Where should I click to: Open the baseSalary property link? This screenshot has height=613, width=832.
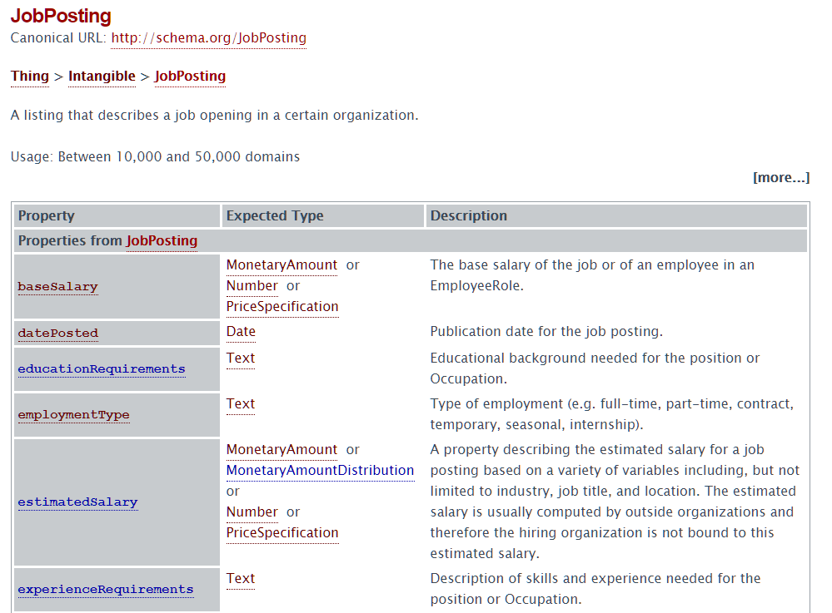click(57, 287)
